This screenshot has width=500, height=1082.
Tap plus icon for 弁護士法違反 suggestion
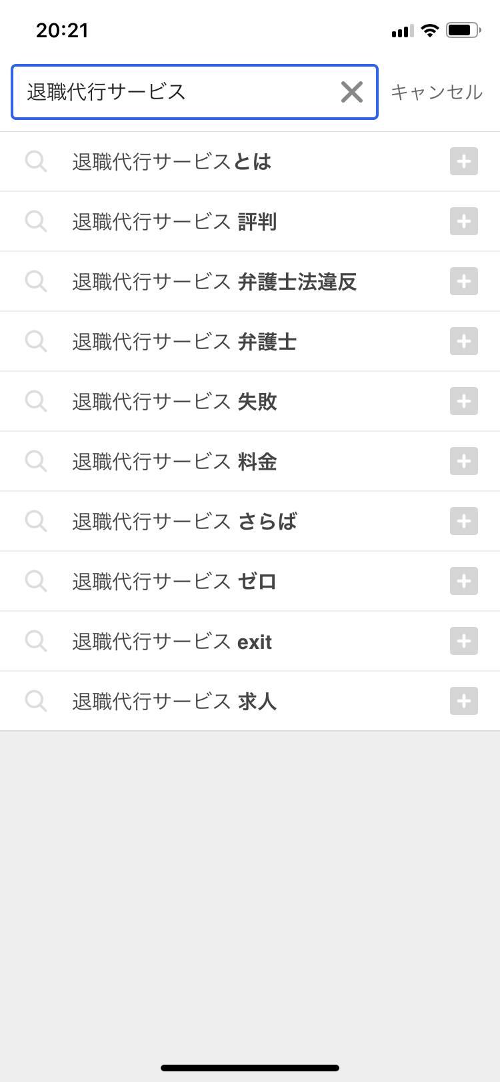pos(464,281)
